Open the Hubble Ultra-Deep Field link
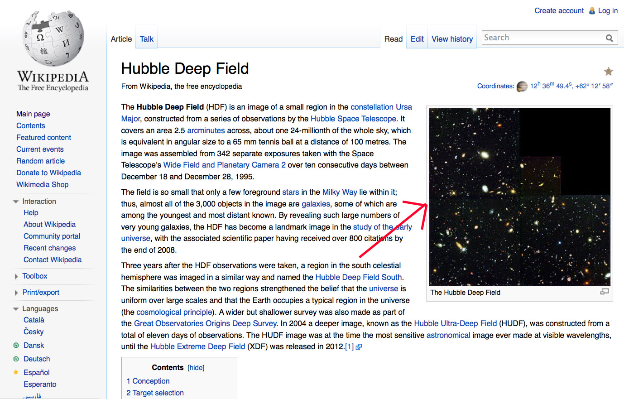The image size is (624, 399). click(x=455, y=323)
